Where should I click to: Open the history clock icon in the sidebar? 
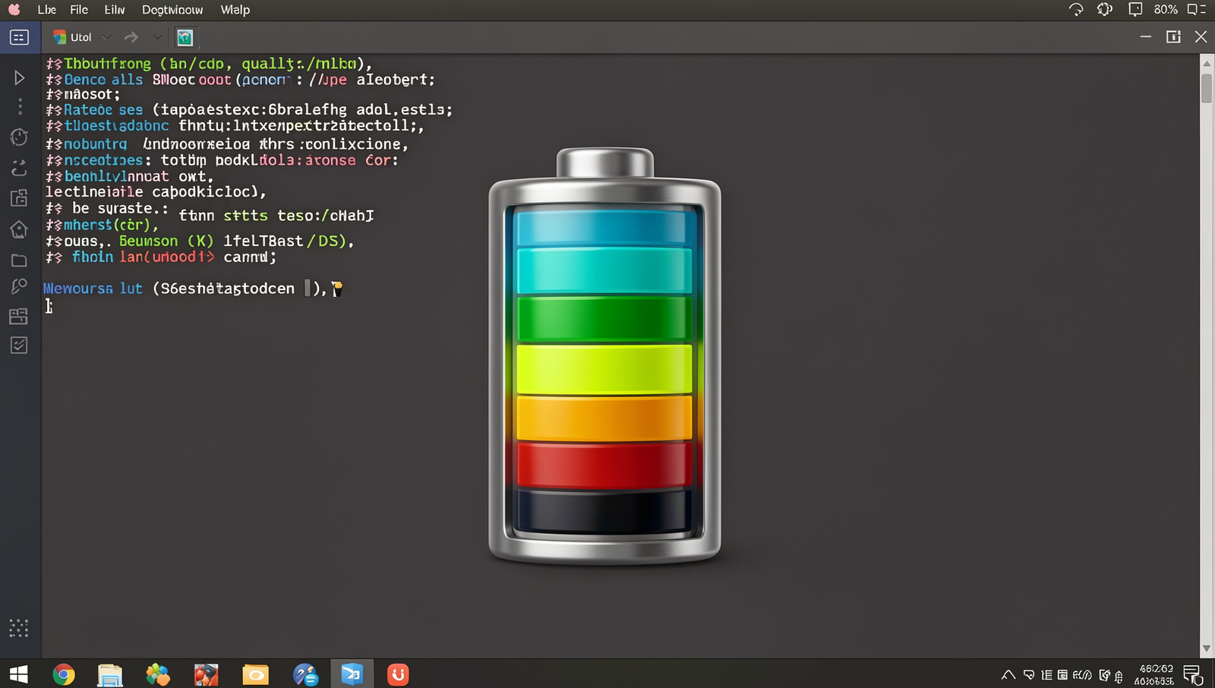click(19, 137)
